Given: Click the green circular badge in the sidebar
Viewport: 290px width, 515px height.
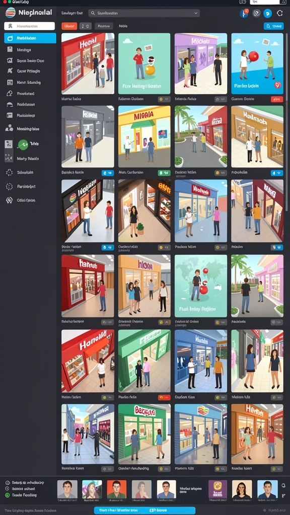Looking at the screenshot, I should pos(23,144).
